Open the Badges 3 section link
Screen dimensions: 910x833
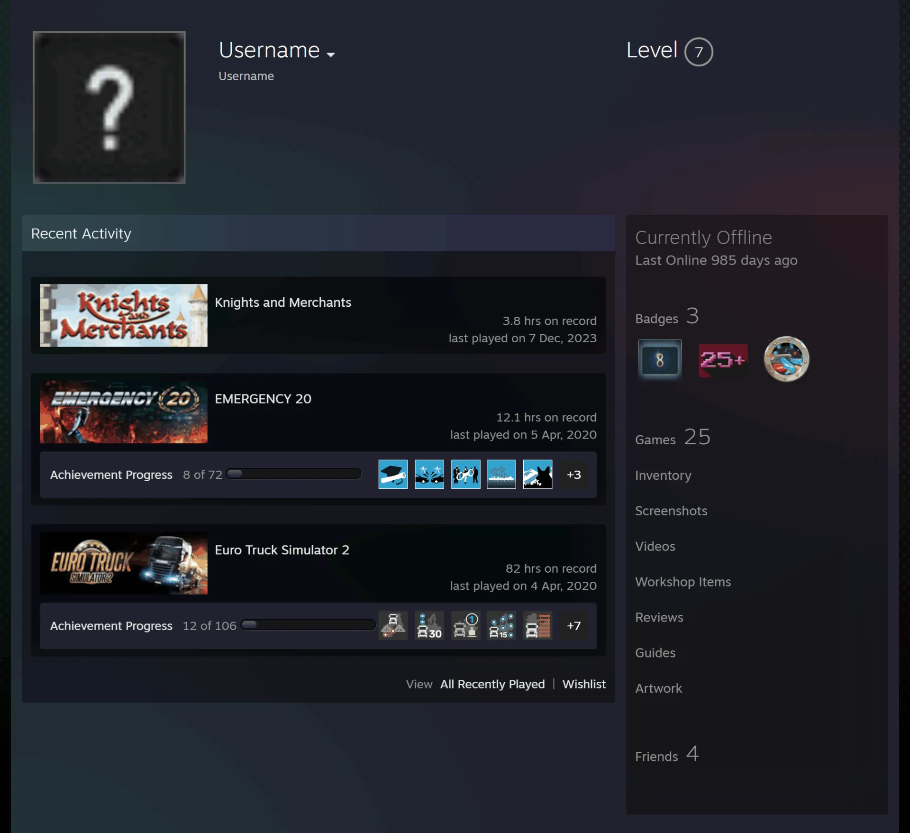coord(667,317)
